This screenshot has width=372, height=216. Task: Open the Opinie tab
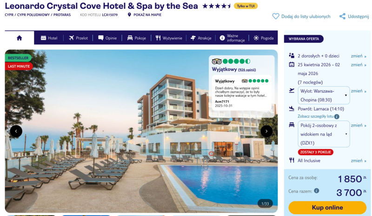(107, 38)
